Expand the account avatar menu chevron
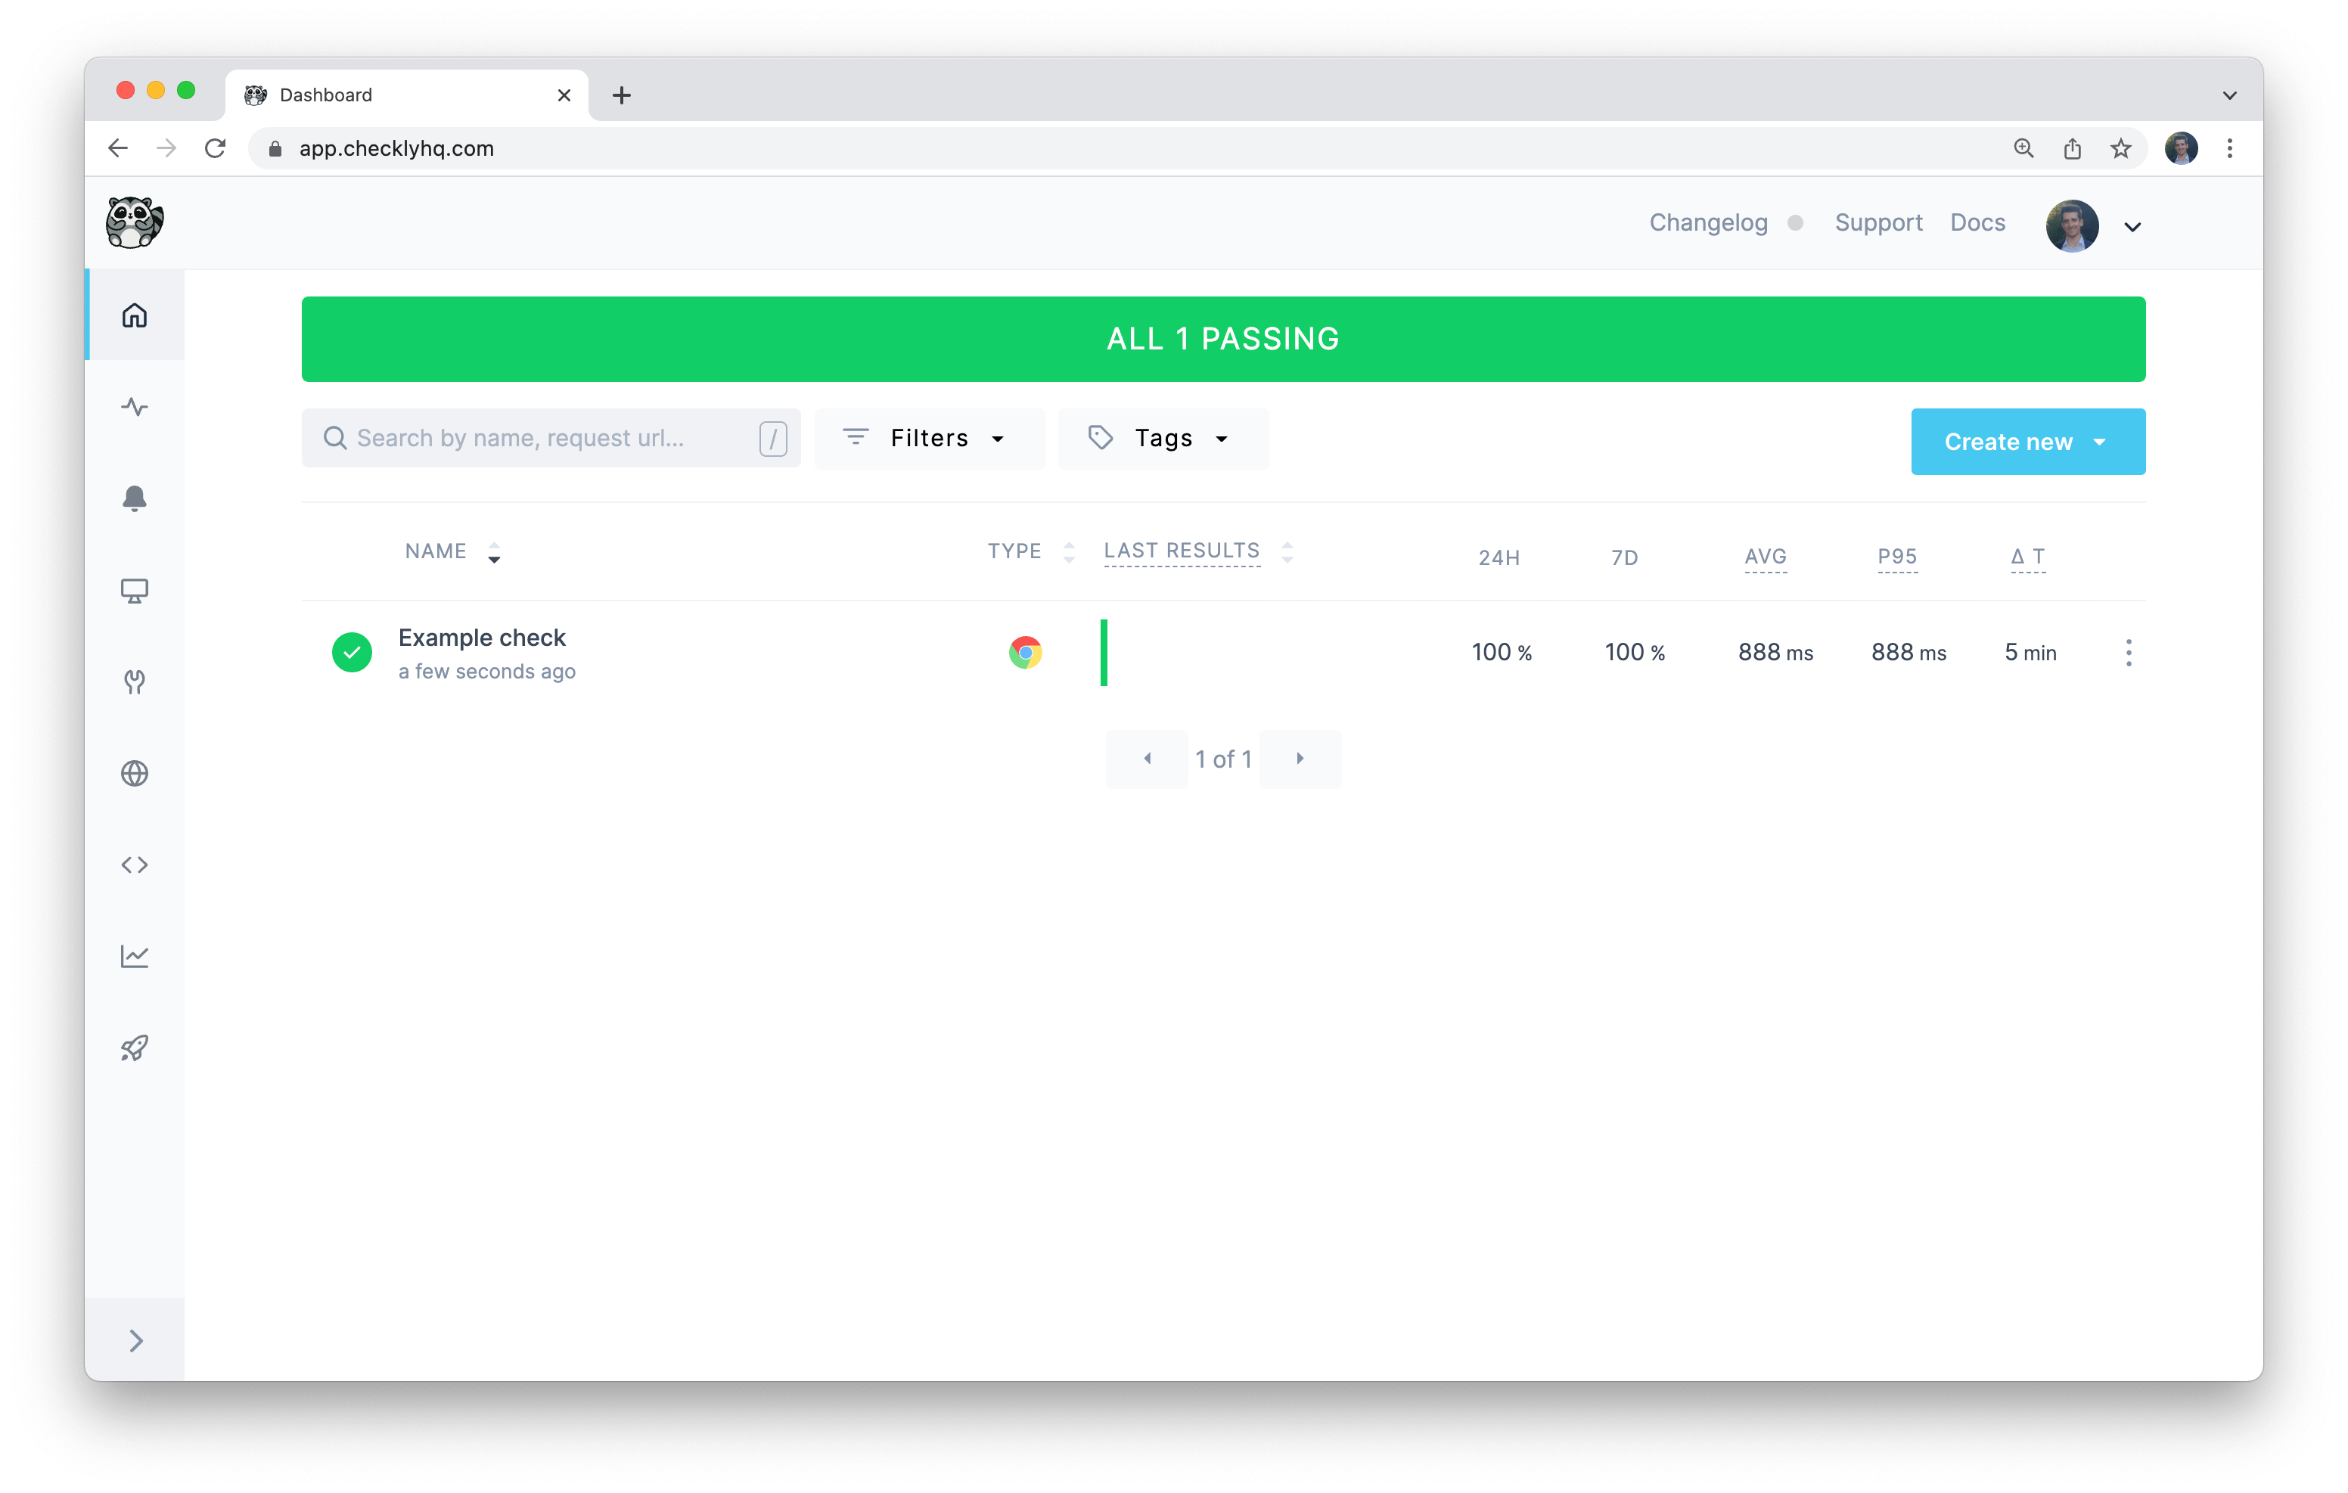This screenshot has height=1493, width=2348. pyautogui.click(x=2132, y=226)
